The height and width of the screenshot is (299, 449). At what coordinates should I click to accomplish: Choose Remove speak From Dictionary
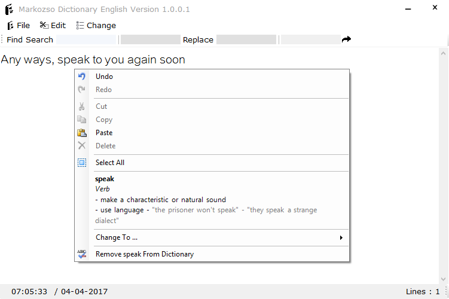[x=145, y=254]
